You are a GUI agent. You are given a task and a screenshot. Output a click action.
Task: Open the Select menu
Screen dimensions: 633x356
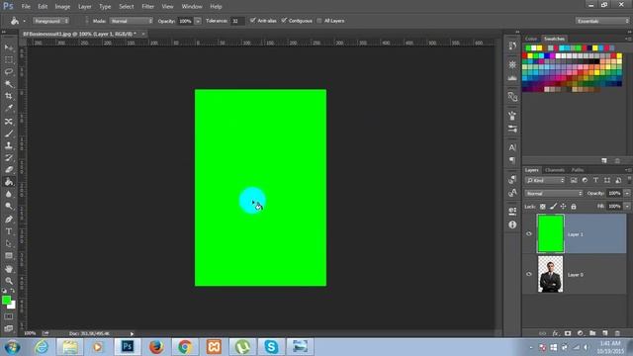click(x=127, y=7)
